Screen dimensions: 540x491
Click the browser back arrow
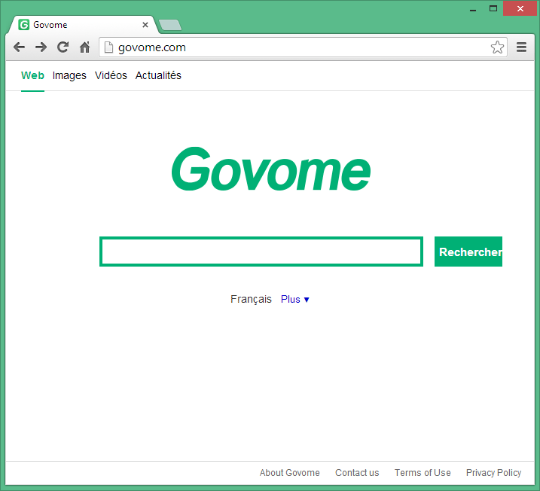(x=20, y=47)
